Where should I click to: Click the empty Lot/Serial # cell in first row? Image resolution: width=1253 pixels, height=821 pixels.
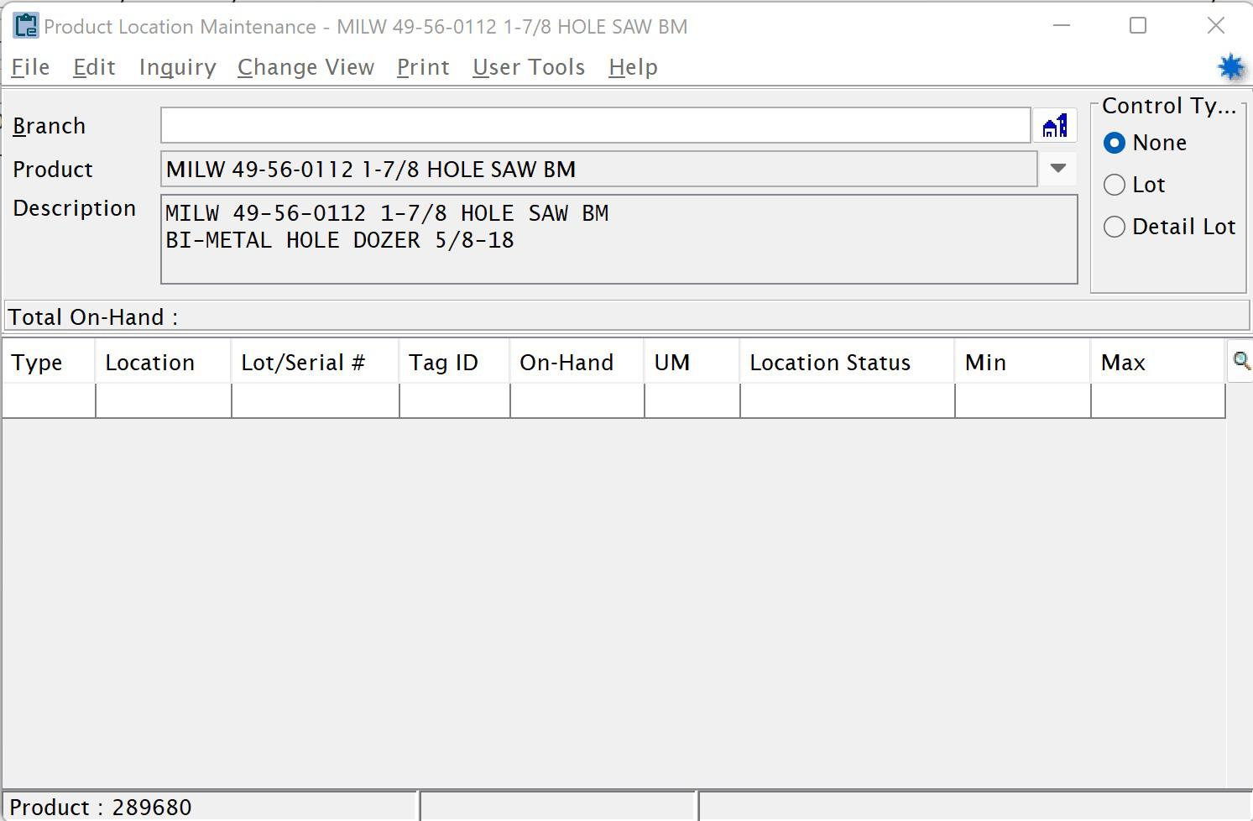[316, 400]
